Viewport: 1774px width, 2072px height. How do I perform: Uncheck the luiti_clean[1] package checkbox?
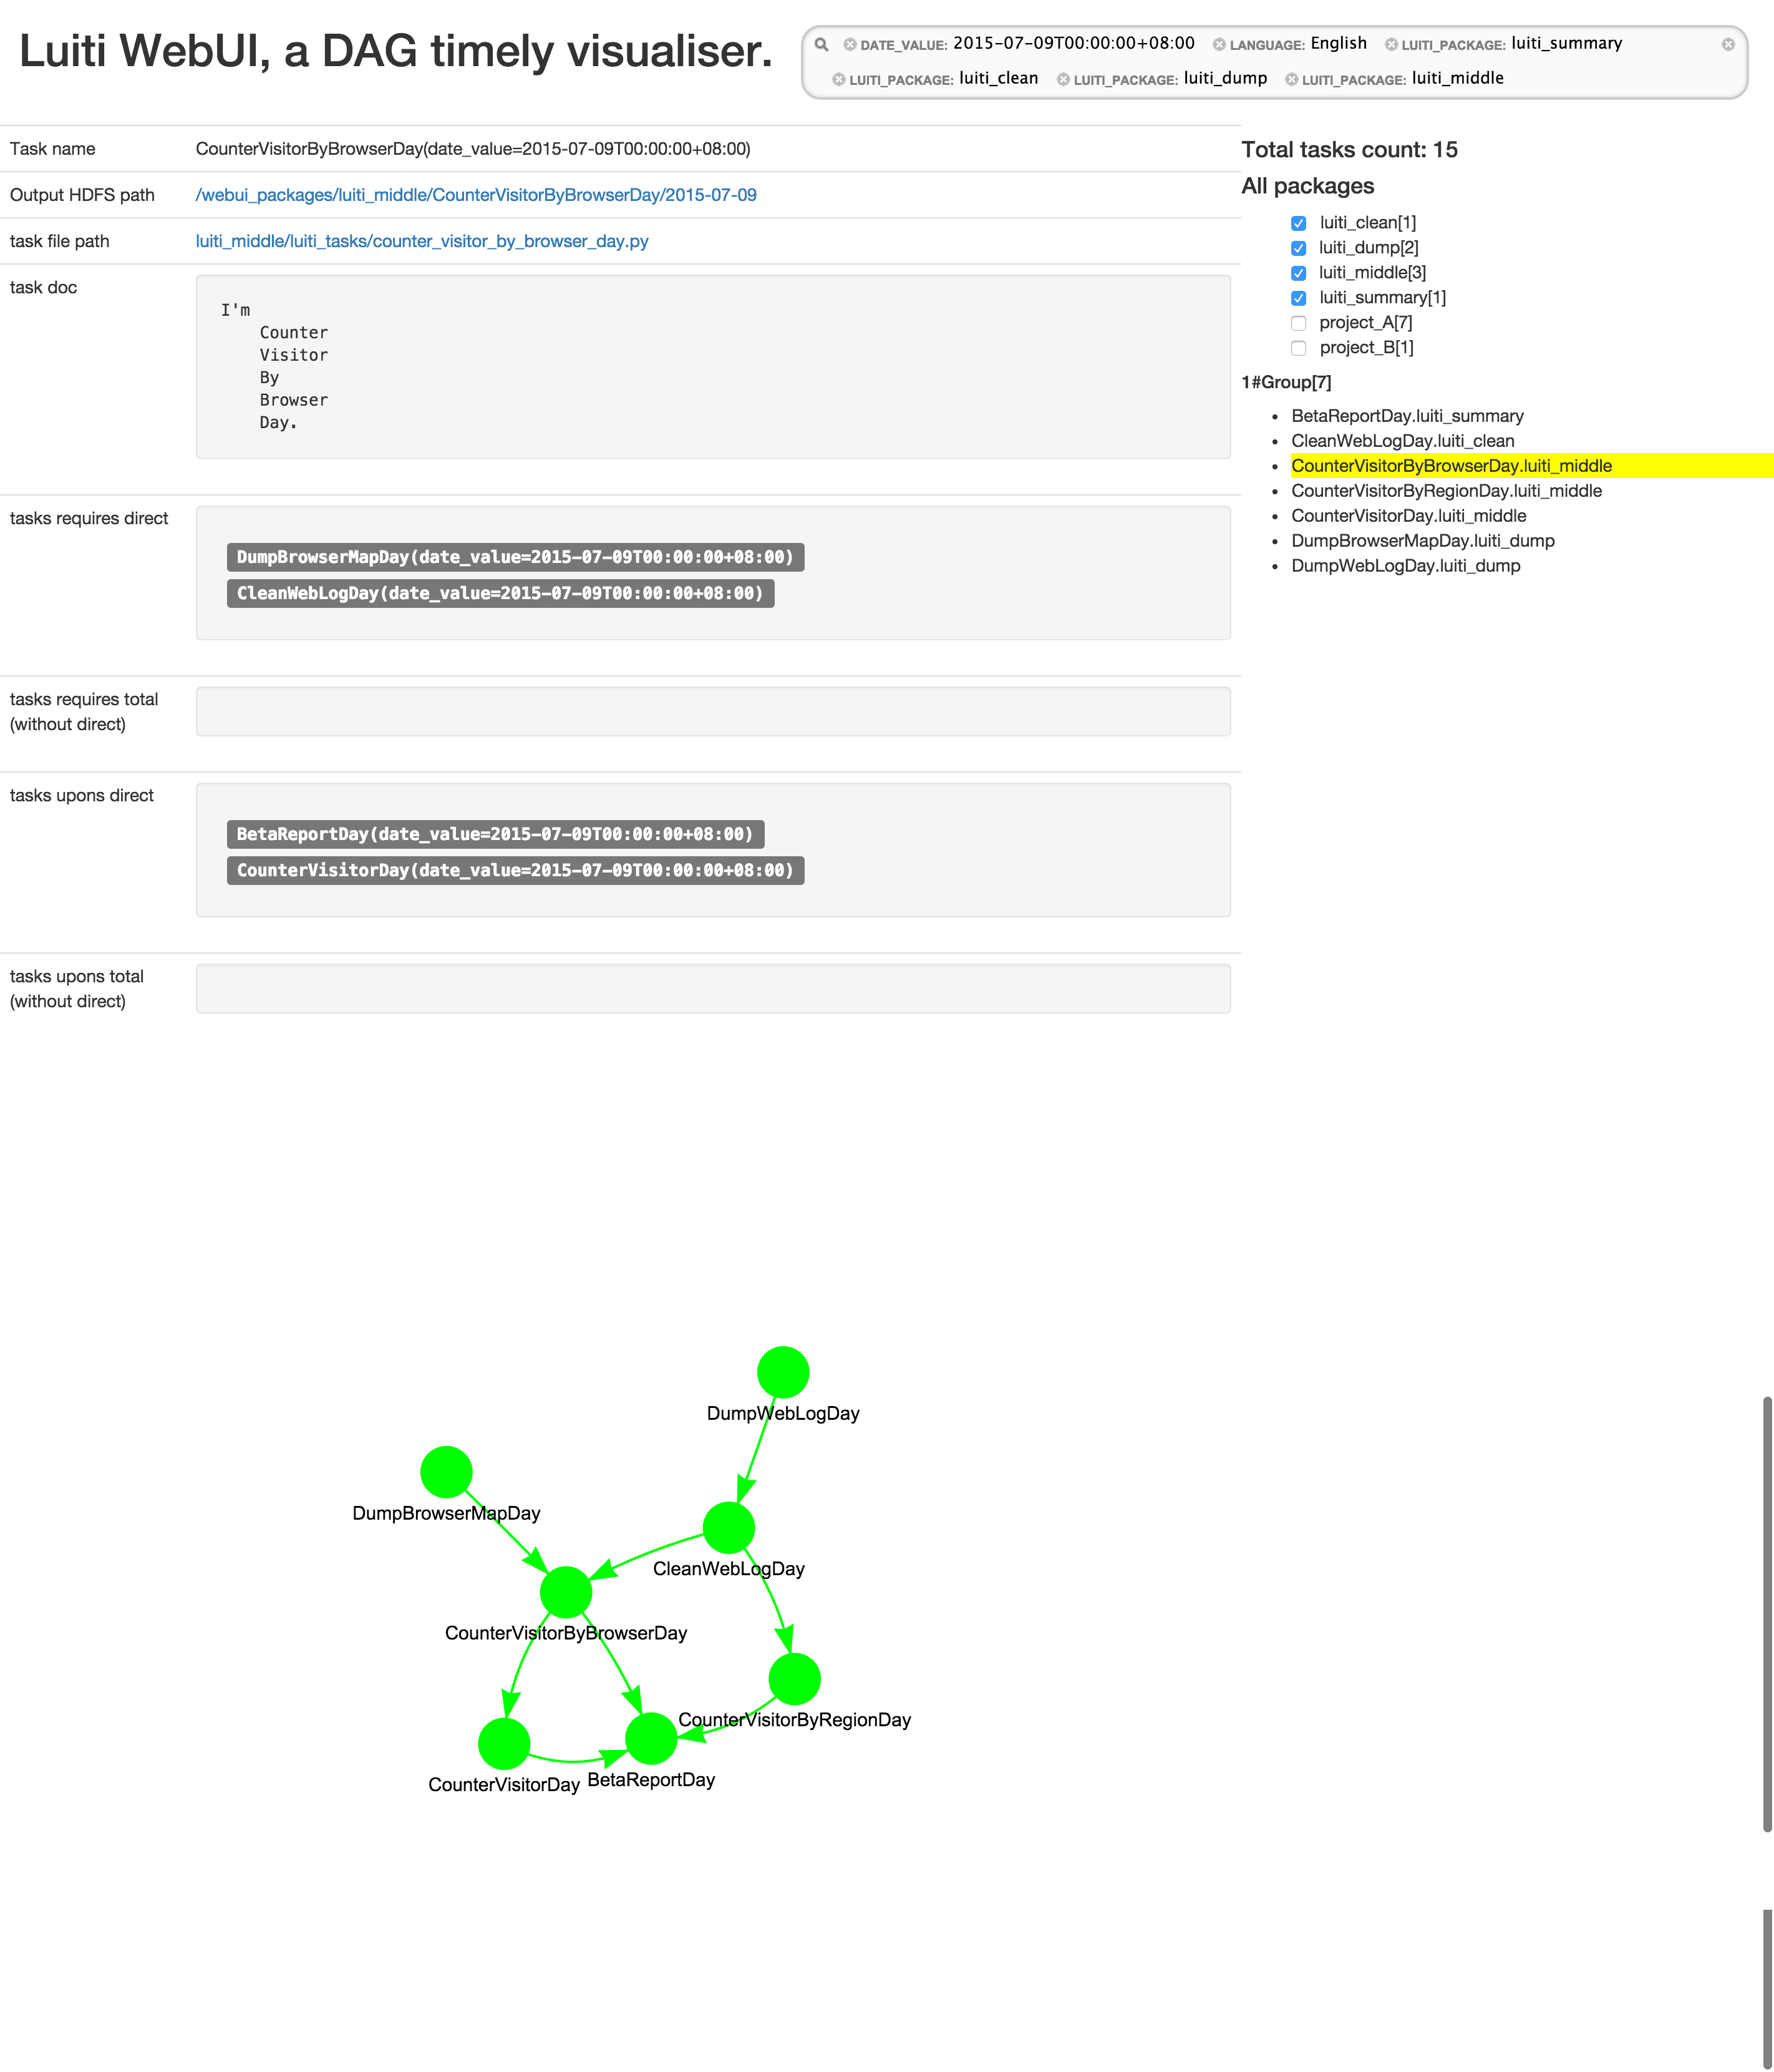[x=1298, y=223]
